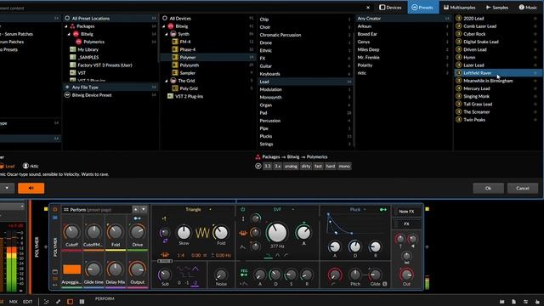This screenshot has height=306, width=544.
Task: Collapse the Synth device category
Action: [x=167, y=34]
